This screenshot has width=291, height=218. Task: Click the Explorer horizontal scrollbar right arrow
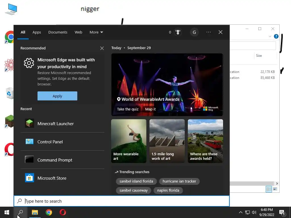click(277, 183)
